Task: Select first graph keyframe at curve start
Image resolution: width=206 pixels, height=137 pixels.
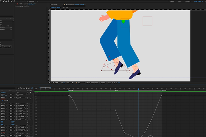Action: tap(69, 95)
